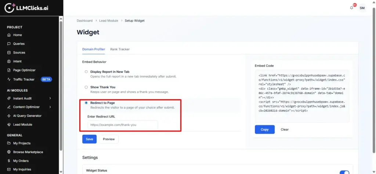Open Intent using its sidebar icon
The width and height of the screenshot is (376, 174).
9,62
